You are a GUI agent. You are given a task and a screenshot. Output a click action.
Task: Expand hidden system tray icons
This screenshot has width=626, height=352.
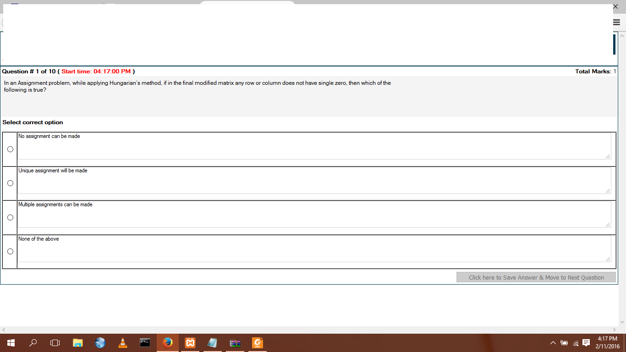(553, 343)
